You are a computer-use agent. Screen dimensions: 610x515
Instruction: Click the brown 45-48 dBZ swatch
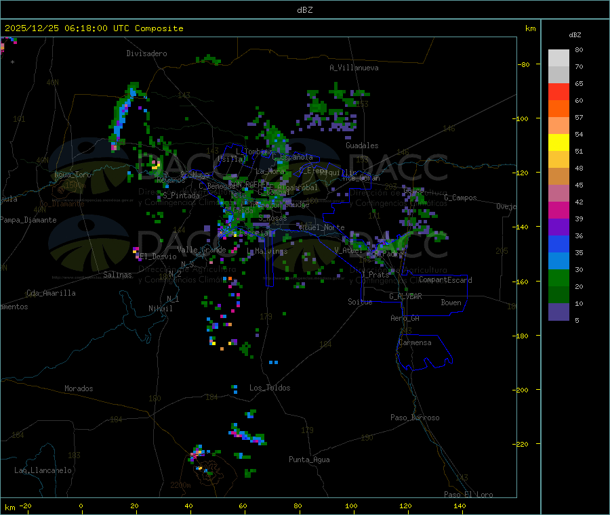(558, 177)
